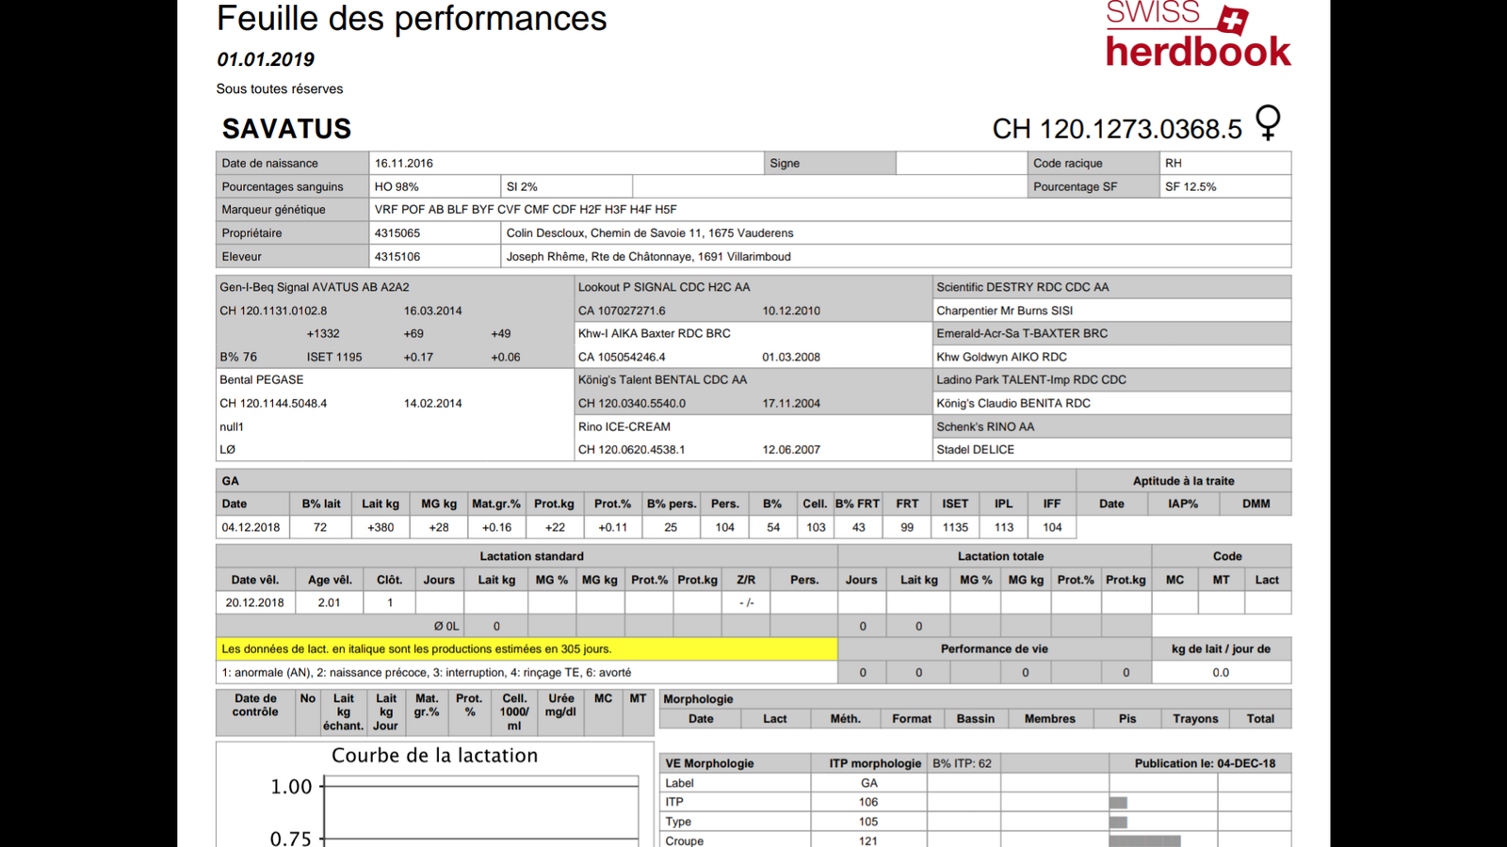Select the birth date 16.11.2016 field
This screenshot has height=847, width=1507.
pos(404,164)
